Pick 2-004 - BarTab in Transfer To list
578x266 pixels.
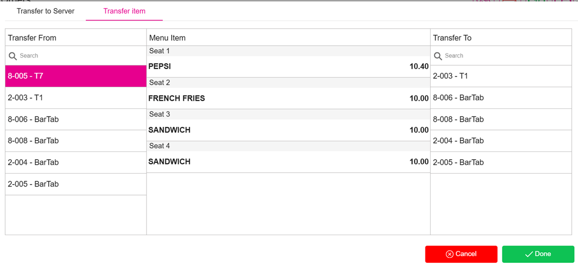pyautogui.click(x=500, y=141)
